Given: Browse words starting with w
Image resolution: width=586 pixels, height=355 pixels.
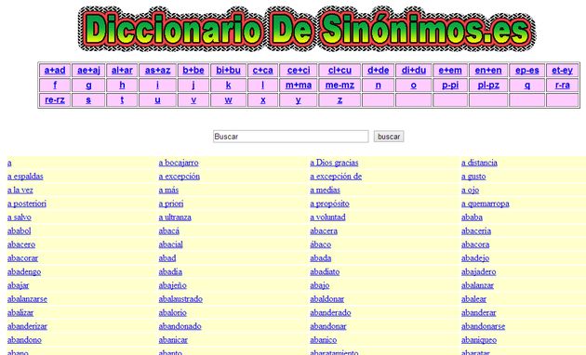Looking at the screenshot, I should tap(228, 100).
